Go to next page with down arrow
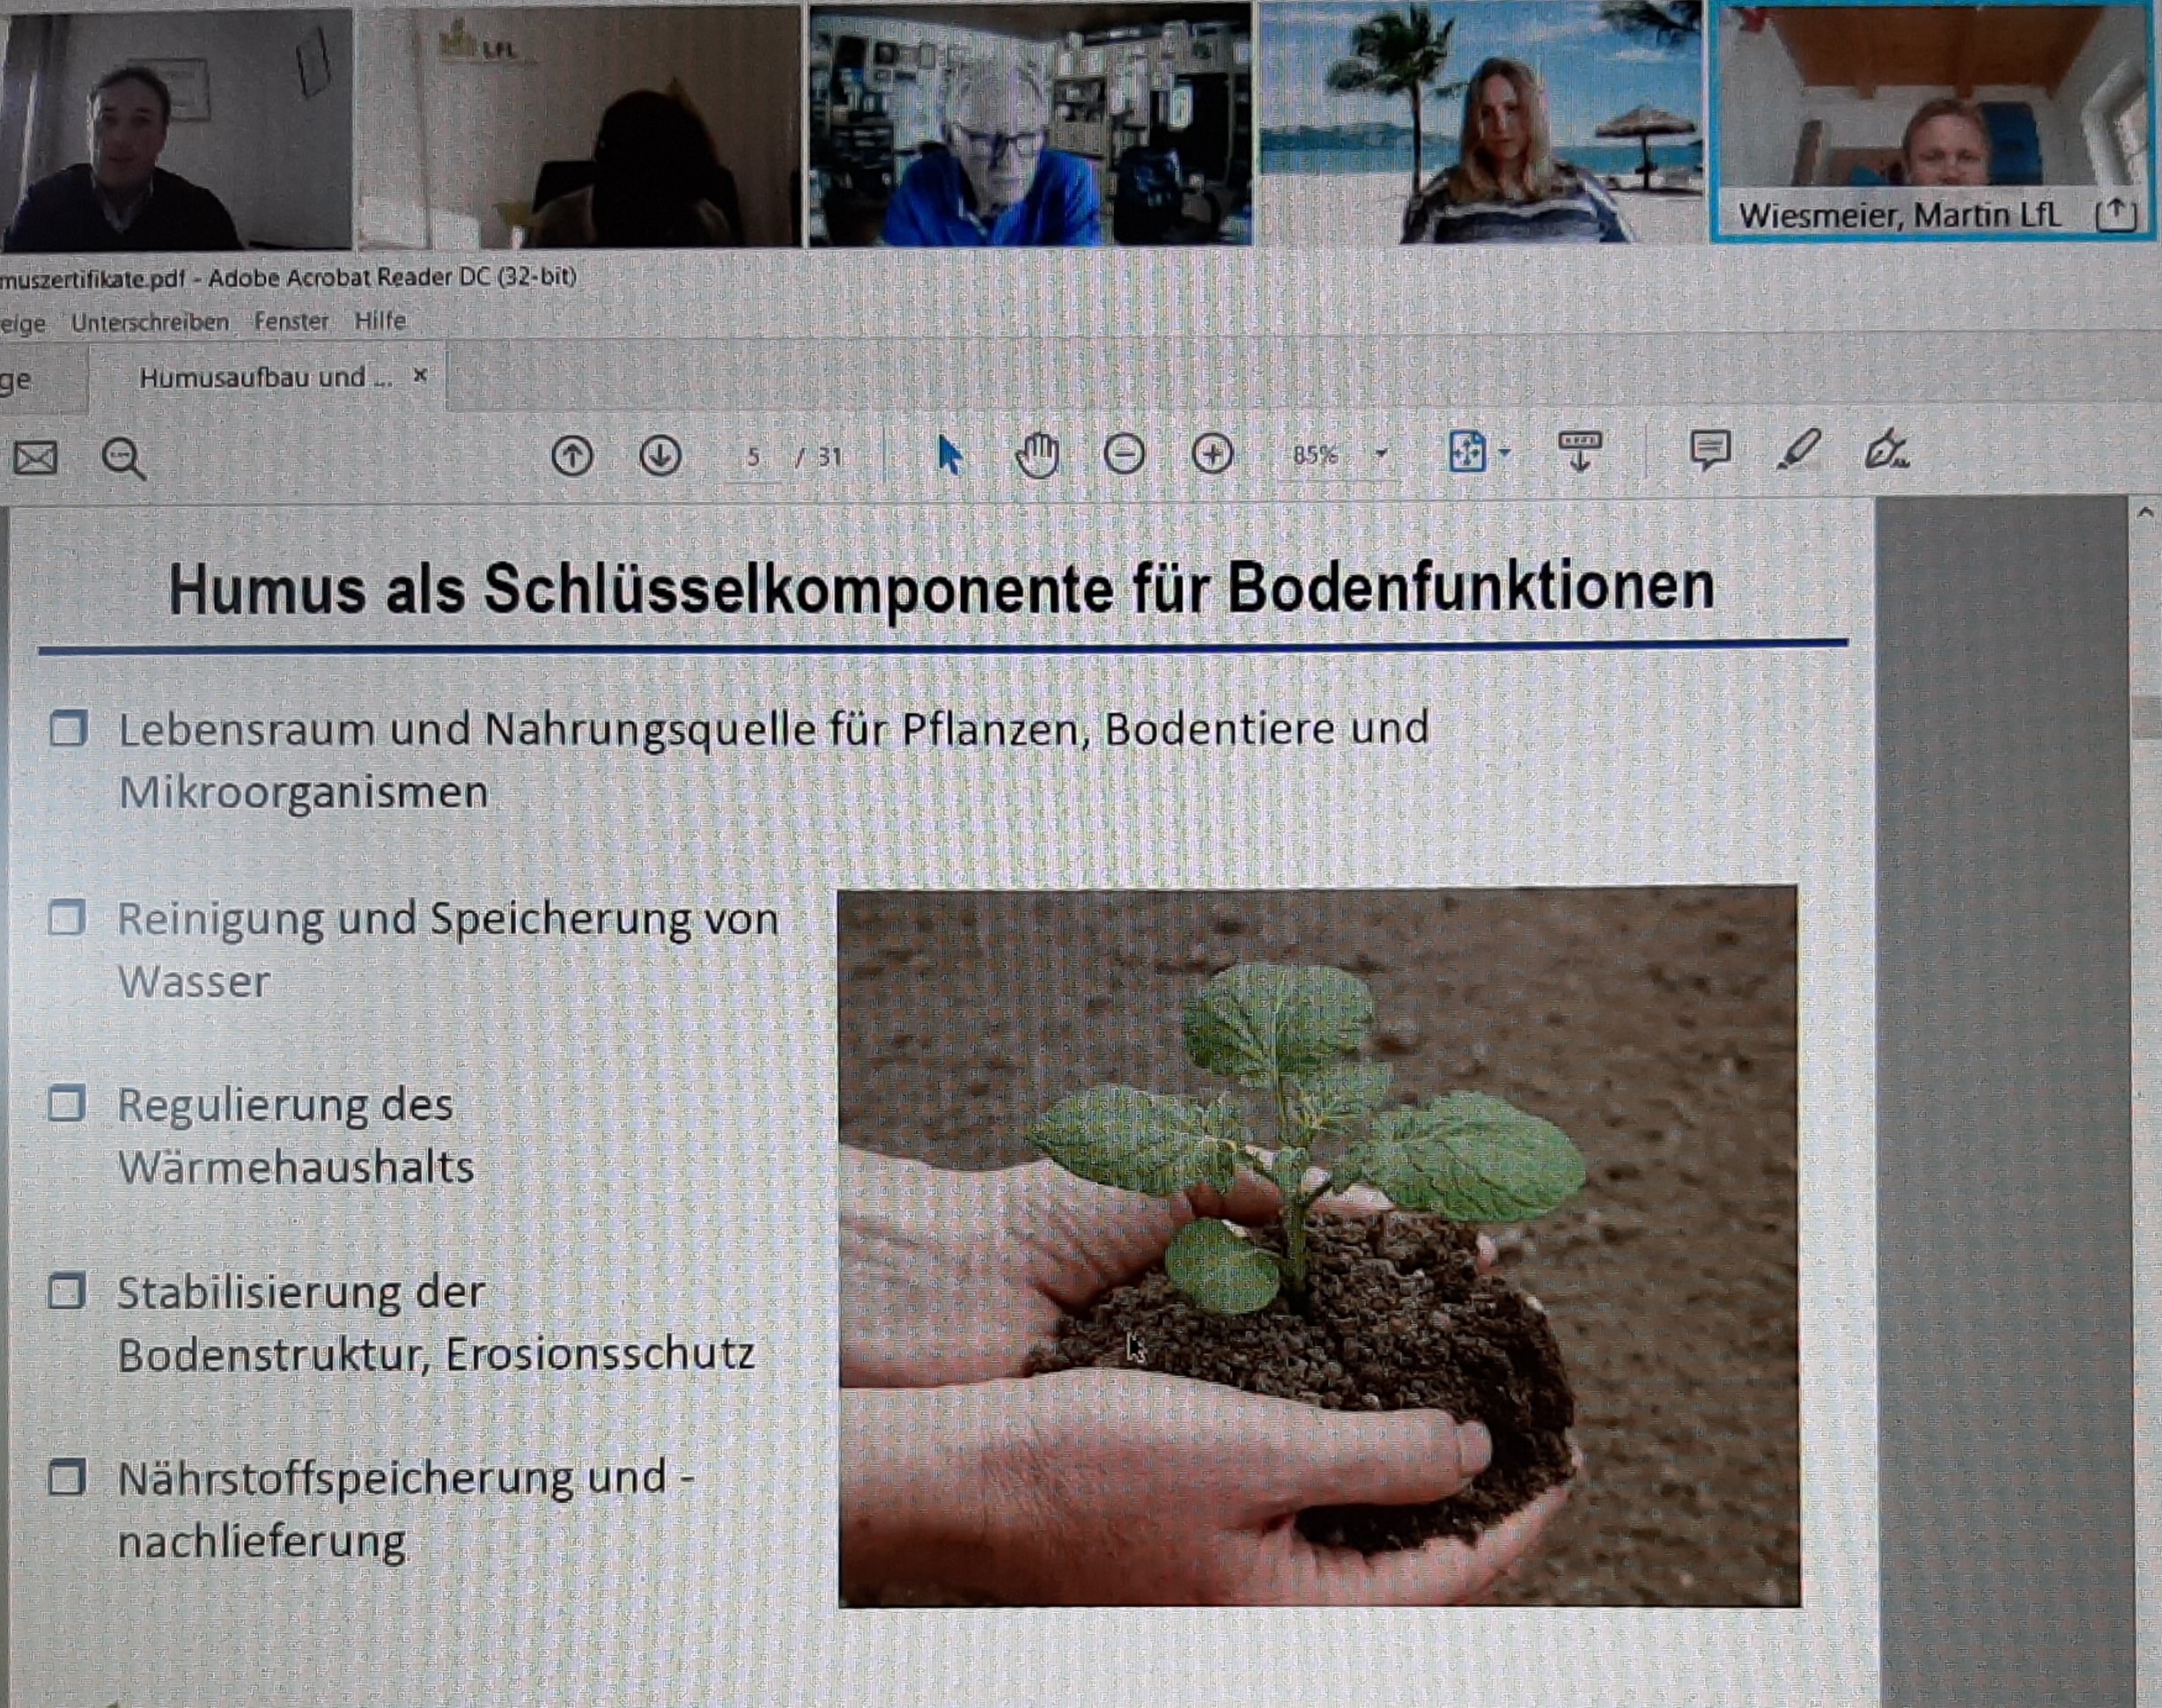The width and height of the screenshot is (2162, 1708). click(660, 456)
